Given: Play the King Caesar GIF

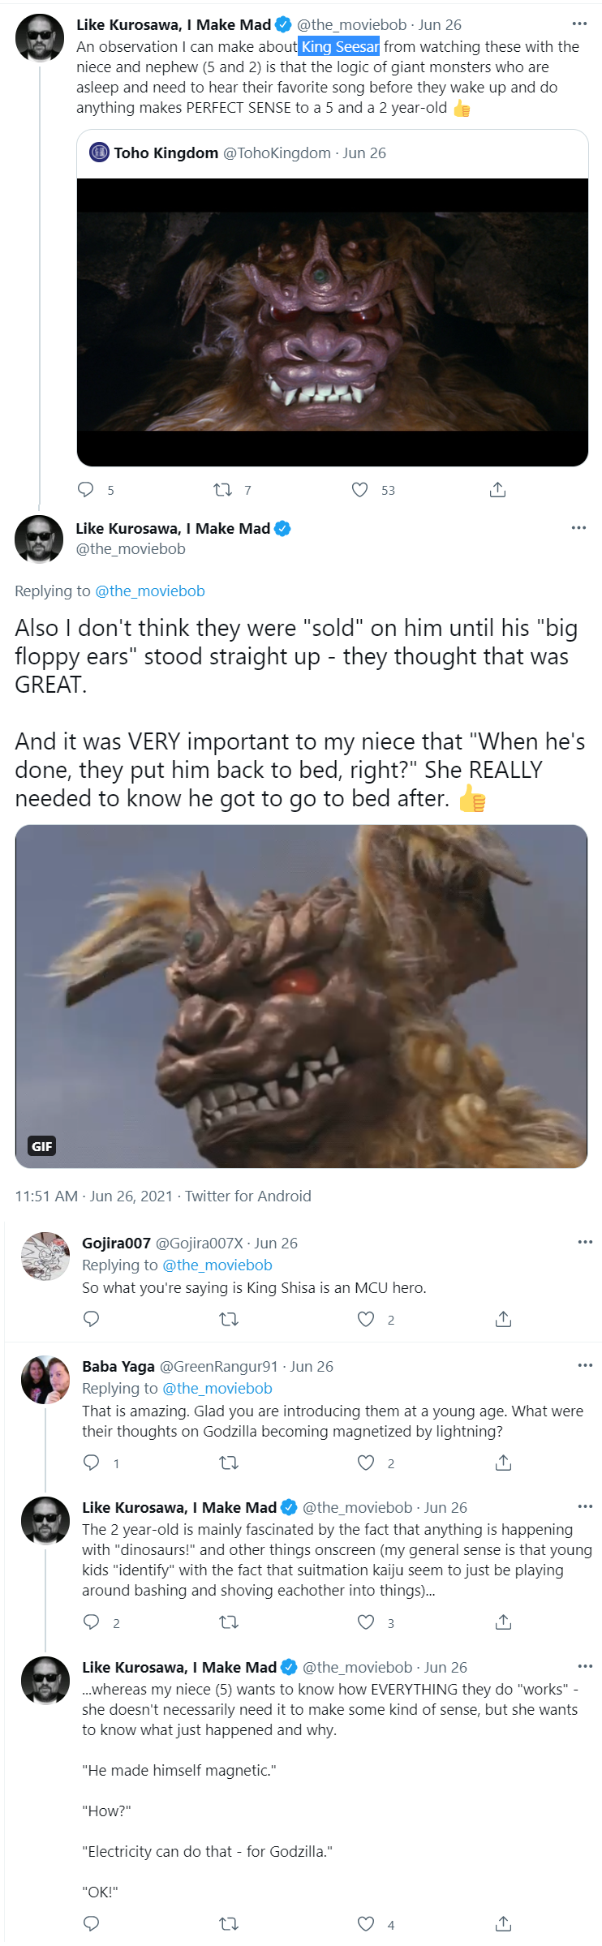Looking at the screenshot, I should [x=301, y=996].
